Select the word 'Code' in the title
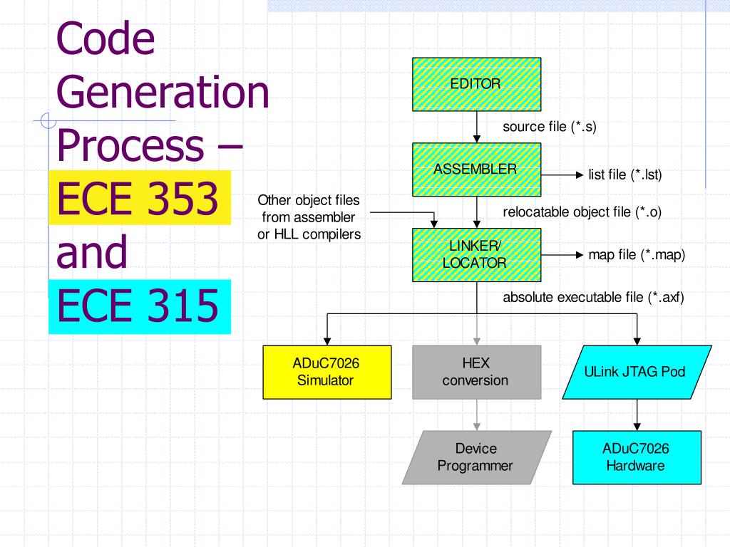The height and width of the screenshot is (547, 730). (106, 39)
